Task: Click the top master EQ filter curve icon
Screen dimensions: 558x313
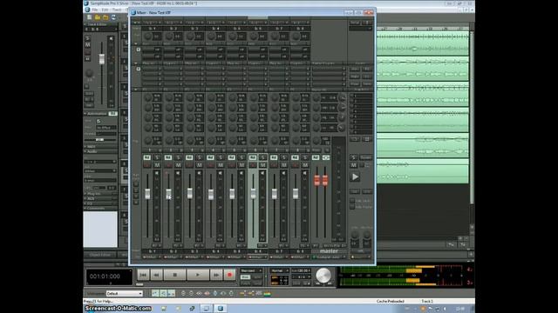Action: [x=342, y=97]
